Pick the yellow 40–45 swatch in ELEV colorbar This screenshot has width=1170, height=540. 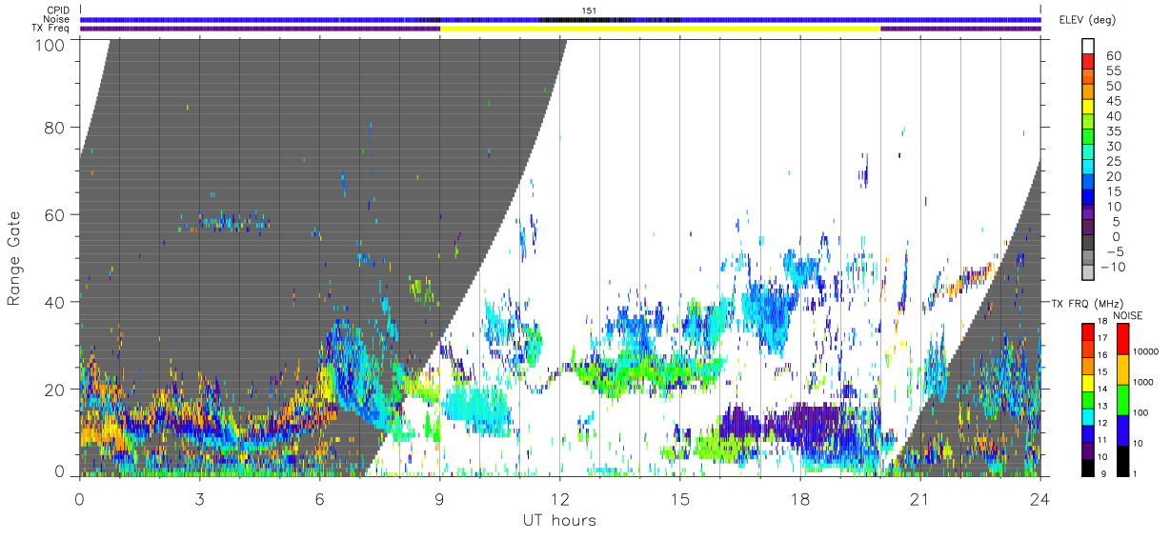point(1088,109)
